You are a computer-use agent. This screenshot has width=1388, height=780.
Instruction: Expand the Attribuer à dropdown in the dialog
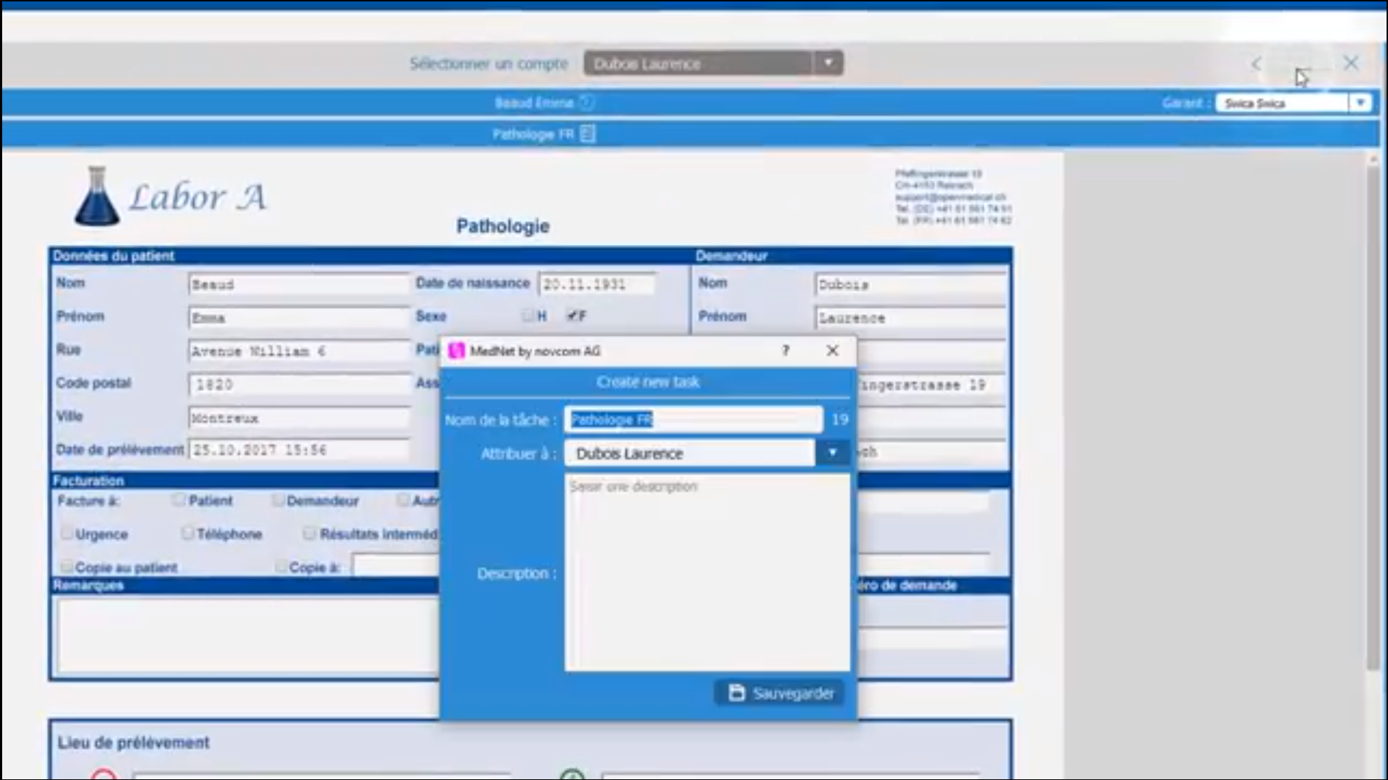[x=833, y=453]
